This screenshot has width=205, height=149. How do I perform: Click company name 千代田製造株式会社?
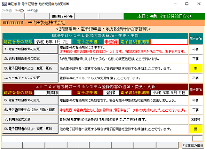tap(46, 23)
